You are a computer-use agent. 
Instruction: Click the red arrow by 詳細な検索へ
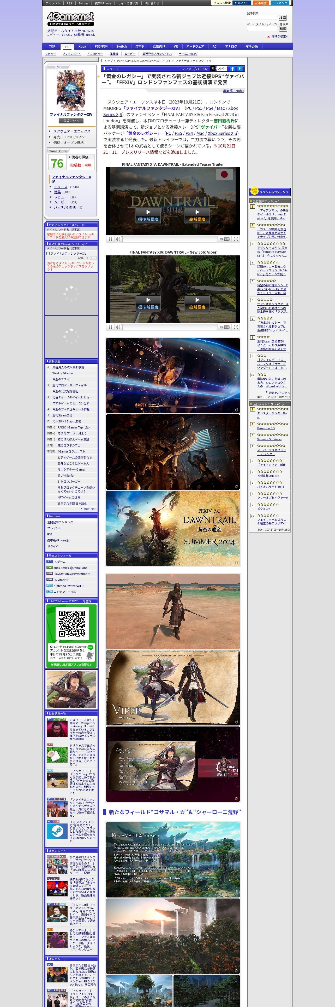point(268,36)
